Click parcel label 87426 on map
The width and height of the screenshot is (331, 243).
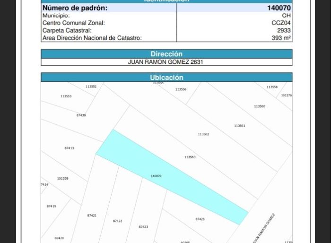click(200, 219)
